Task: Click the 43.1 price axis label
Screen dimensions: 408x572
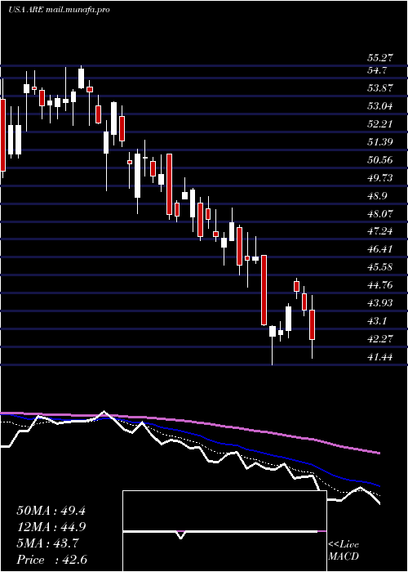Action: (377, 321)
